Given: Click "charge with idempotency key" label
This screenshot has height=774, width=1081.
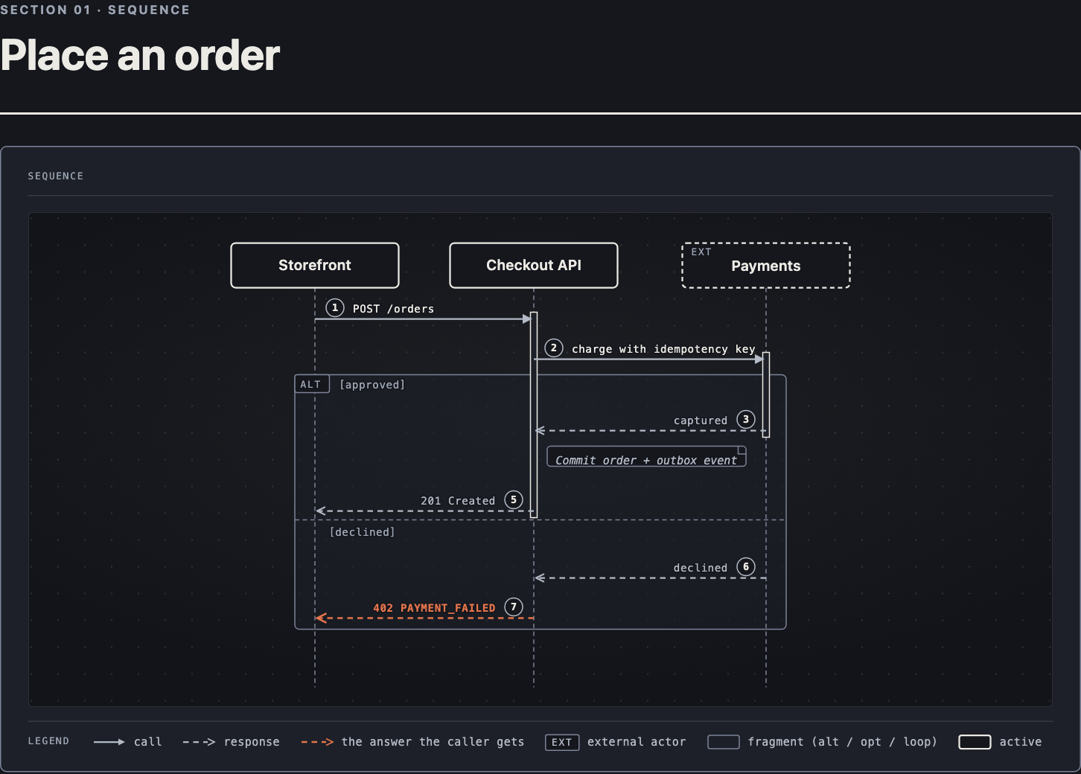Looking at the screenshot, I should click(x=663, y=349).
